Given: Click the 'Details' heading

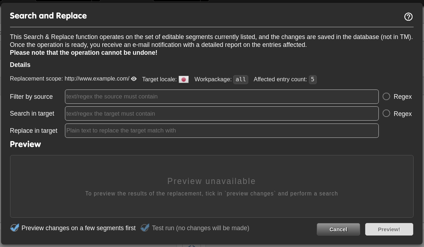Looking at the screenshot, I should pyautogui.click(x=20, y=65).
